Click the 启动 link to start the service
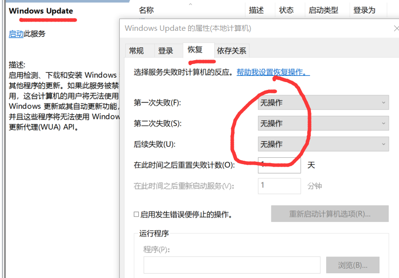 pyautogui.click(x=16, y=34)
